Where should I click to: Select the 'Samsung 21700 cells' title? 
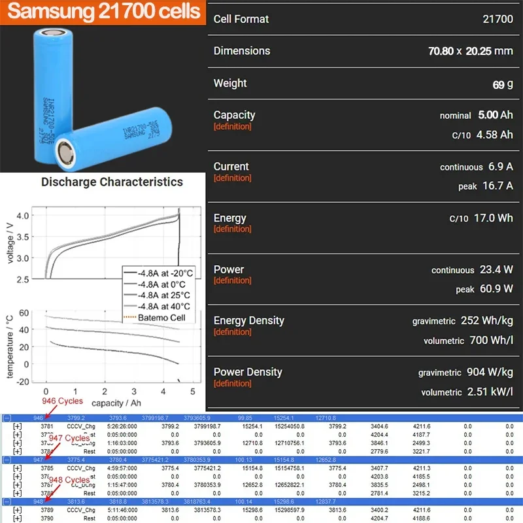tap(104, 11)
